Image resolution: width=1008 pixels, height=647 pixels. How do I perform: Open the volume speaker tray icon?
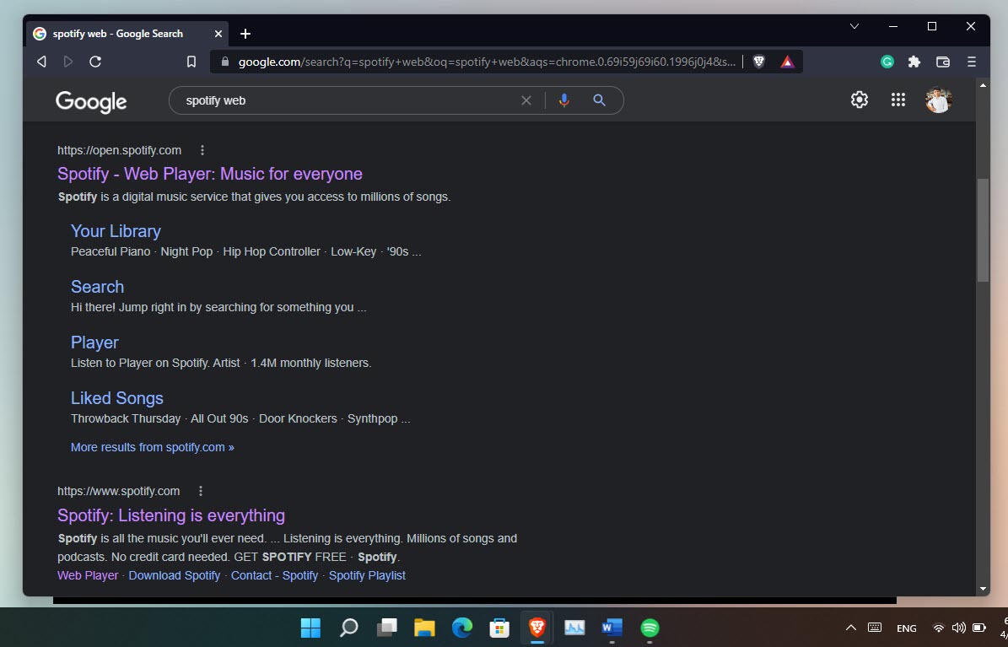[x=958, y=628]
